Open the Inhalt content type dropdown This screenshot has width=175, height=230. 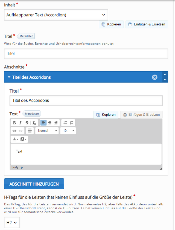[56, 15]
